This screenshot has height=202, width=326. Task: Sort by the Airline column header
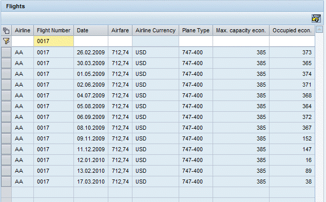click(x=23, y=31)
